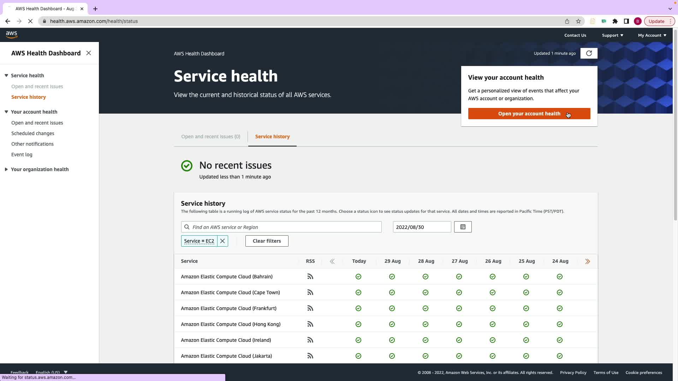
Task: Click RSS feed icon for Frankfurt row
Action: click(x=310, y=308)
